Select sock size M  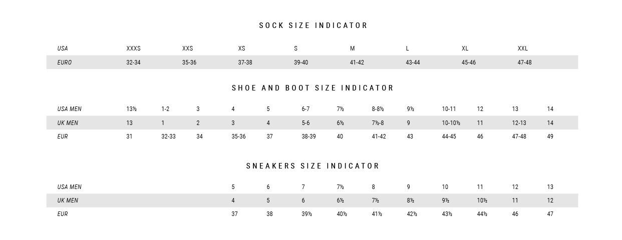click(x=353, y=48)
